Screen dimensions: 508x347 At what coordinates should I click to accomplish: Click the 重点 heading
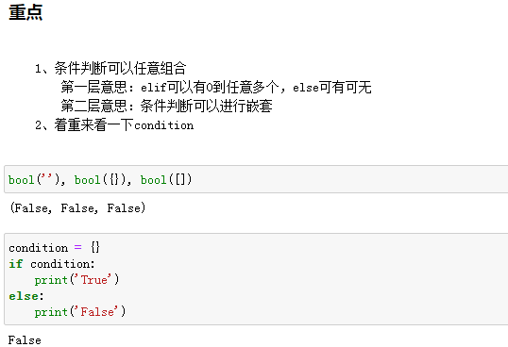(25, 12)
